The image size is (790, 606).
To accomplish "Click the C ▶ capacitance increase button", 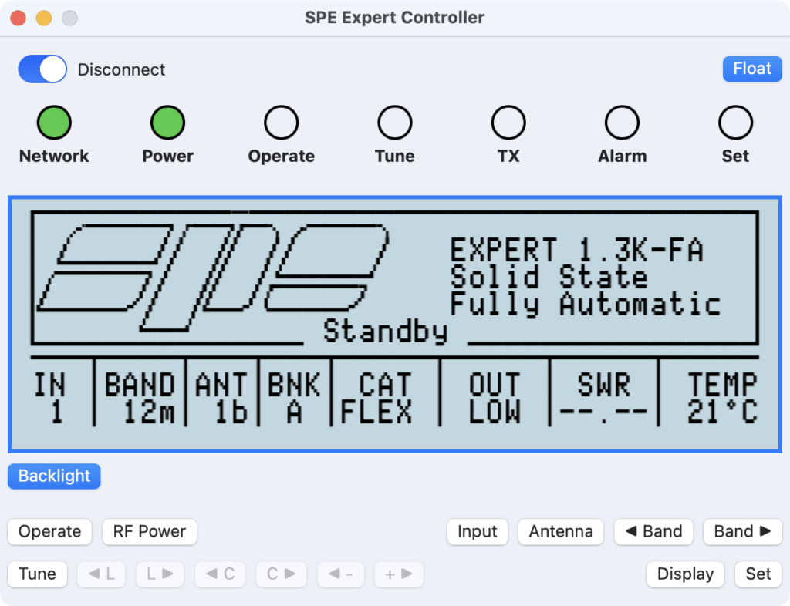I will tap(281, 574).
